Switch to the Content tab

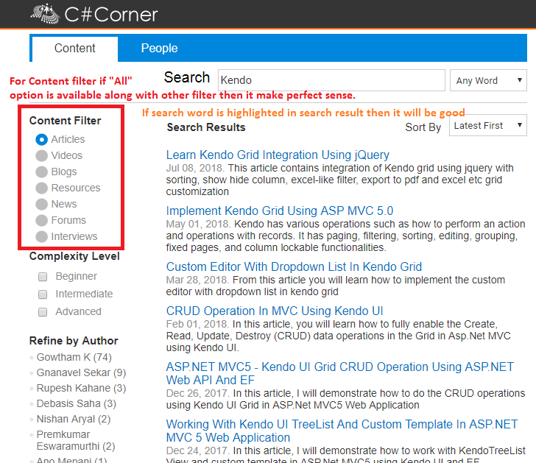[x=75, y=49]
